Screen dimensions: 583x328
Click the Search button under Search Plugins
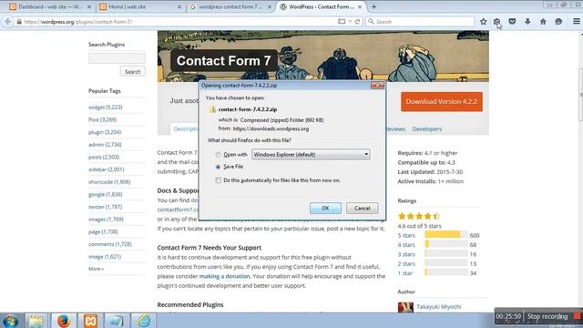(133, 72)
